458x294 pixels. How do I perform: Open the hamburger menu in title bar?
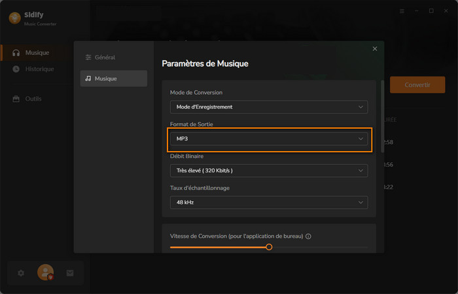(x=400, y=11)
